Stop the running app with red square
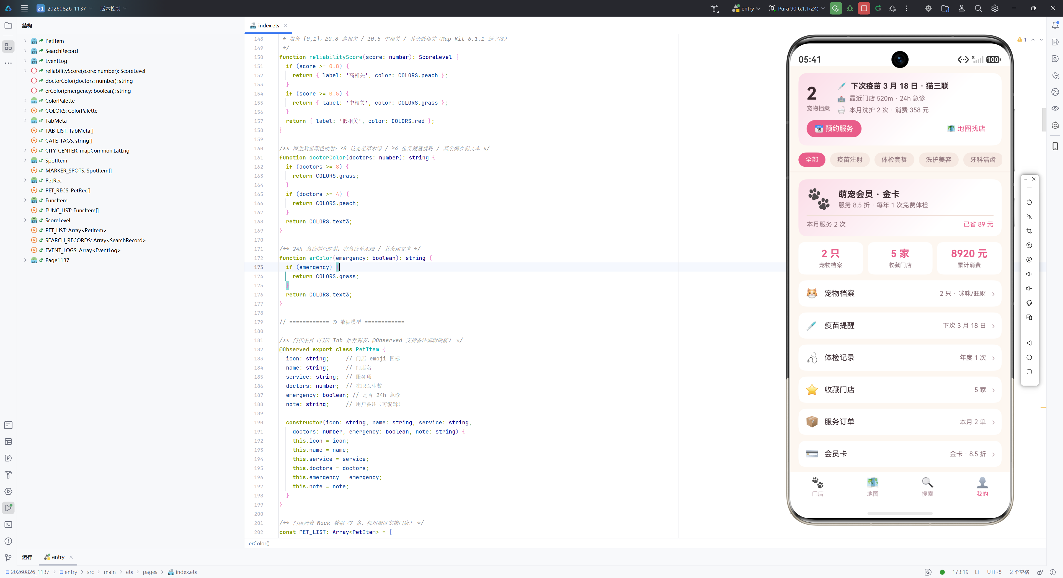This screenshot has width=1063, height=578. [x=864, y=8]
